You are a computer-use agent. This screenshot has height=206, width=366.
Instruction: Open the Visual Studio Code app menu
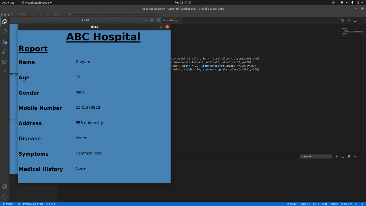pos(36,3)
